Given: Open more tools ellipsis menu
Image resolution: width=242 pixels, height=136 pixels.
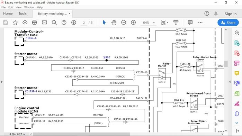Looking at the screenshot, I should click(x=200, y=22).
